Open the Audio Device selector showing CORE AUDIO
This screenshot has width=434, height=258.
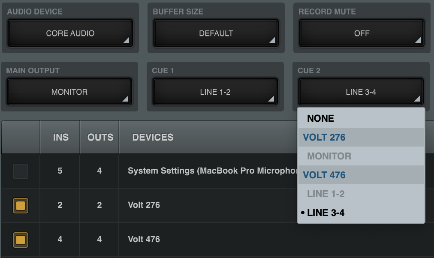click(x=70, y=33)
